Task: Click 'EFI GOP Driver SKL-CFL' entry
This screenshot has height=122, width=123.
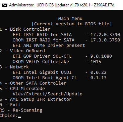Action: coord(42,56)
